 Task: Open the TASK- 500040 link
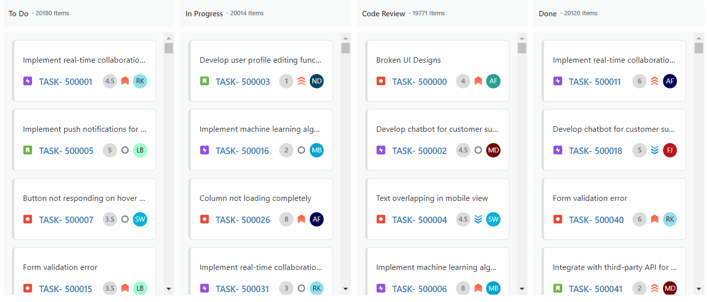point(596,220)
